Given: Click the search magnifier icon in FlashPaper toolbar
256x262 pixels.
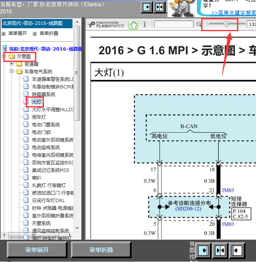Looking at the screenshot, I should pos(199,24).
